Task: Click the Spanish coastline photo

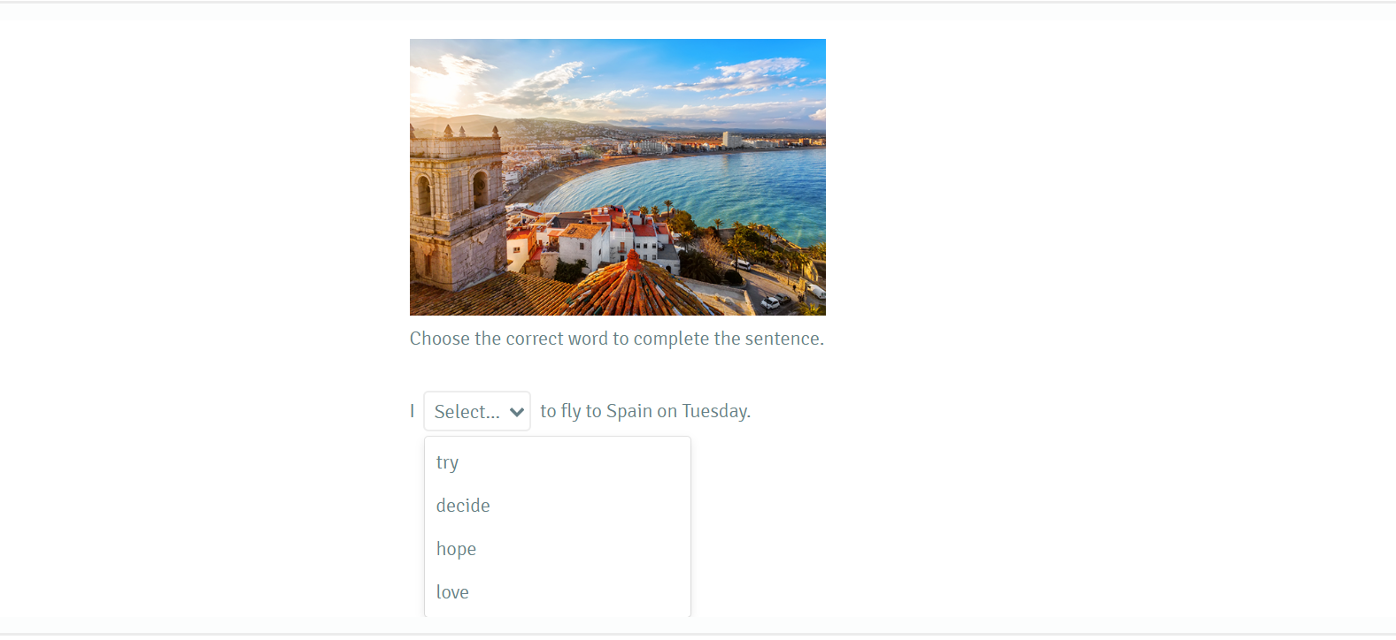Action: [618, 177]
